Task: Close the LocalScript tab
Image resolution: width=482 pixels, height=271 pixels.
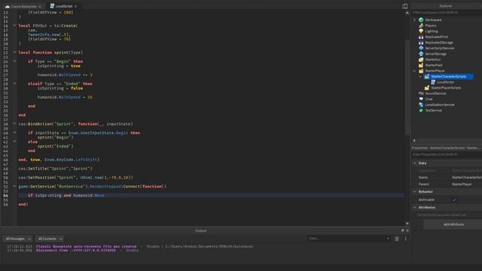Action: click(75, 6)
